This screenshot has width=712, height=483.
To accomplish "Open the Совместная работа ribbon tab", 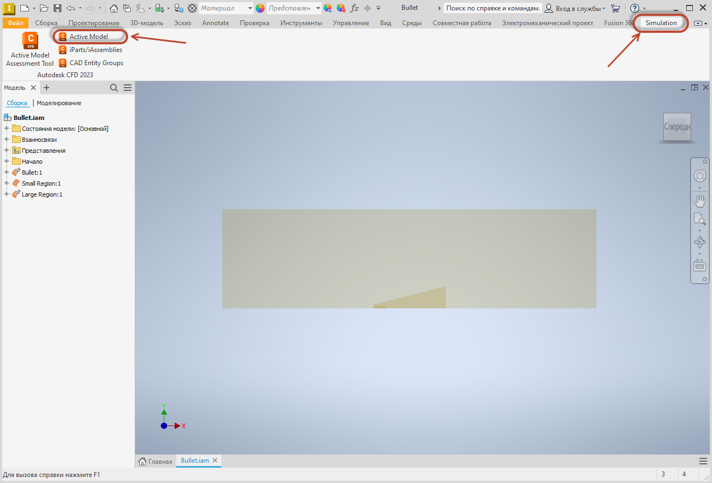I will [x=462, y=23].
